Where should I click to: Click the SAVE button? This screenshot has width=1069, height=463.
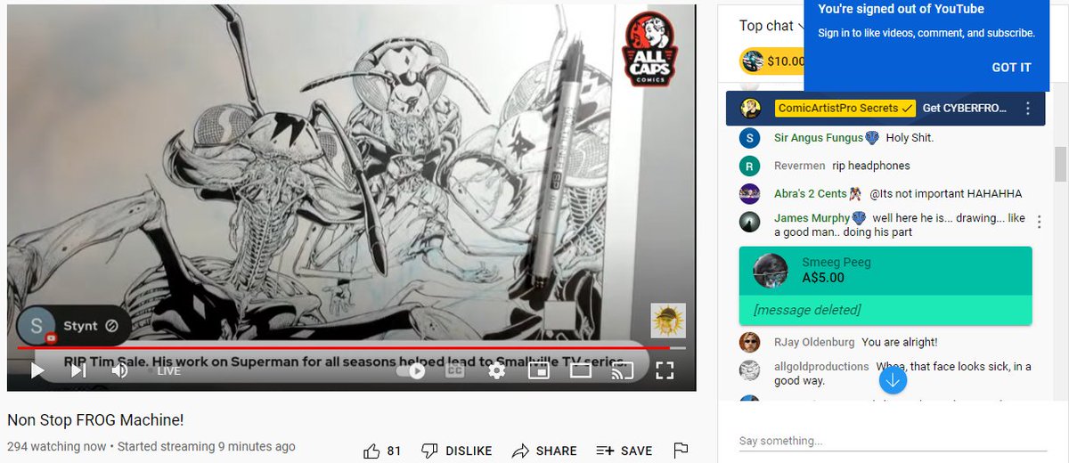[624, 451]
